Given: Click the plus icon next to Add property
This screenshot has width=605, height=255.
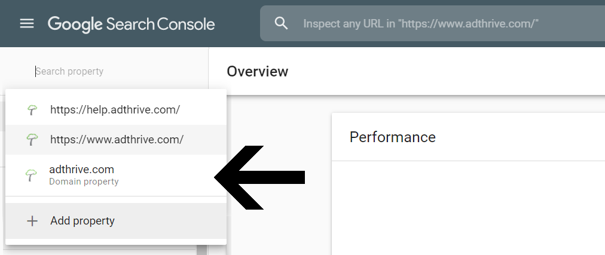Looking at the screenshot, I should [x=32, y=221].
